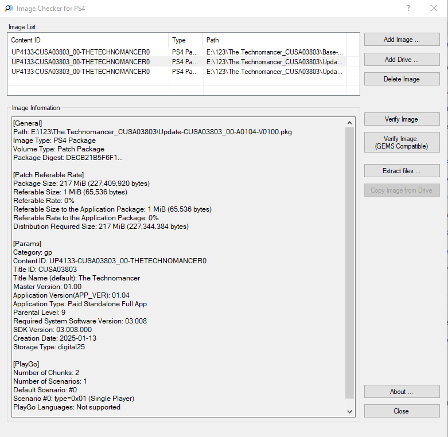Click the Image Checker app icon in title bar
This screenshot has width=448, height=437.
(x=9, y=9)
